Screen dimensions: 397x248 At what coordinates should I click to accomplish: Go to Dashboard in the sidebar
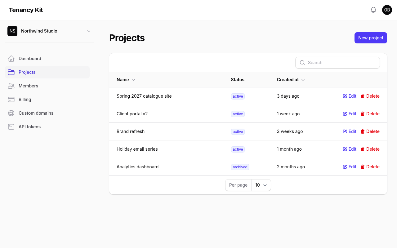click(x=47, y=59)
